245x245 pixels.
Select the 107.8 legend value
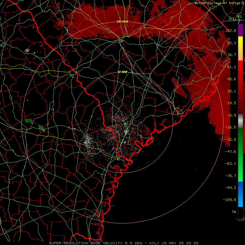pyautogui.click(x=231, y=30)
